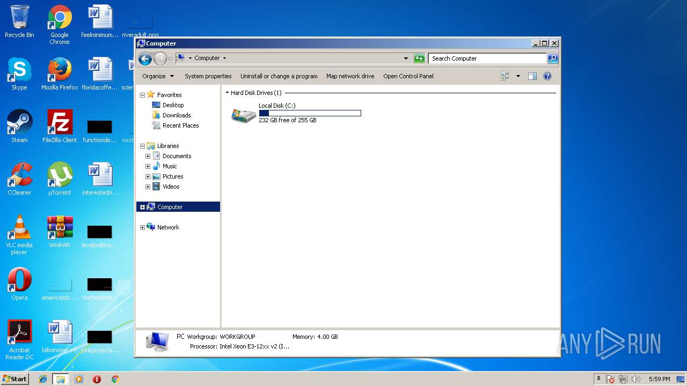Click the network status tray icon
This screenshot has height=386, width=687.
(623, 379)
